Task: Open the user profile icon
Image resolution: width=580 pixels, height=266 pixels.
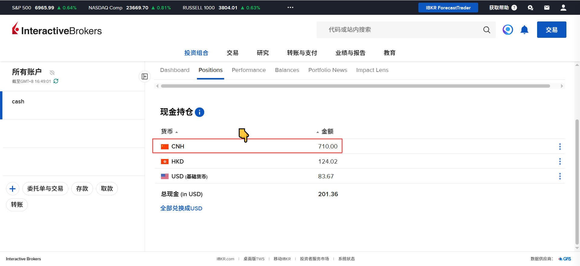Action: click(563, 8)
